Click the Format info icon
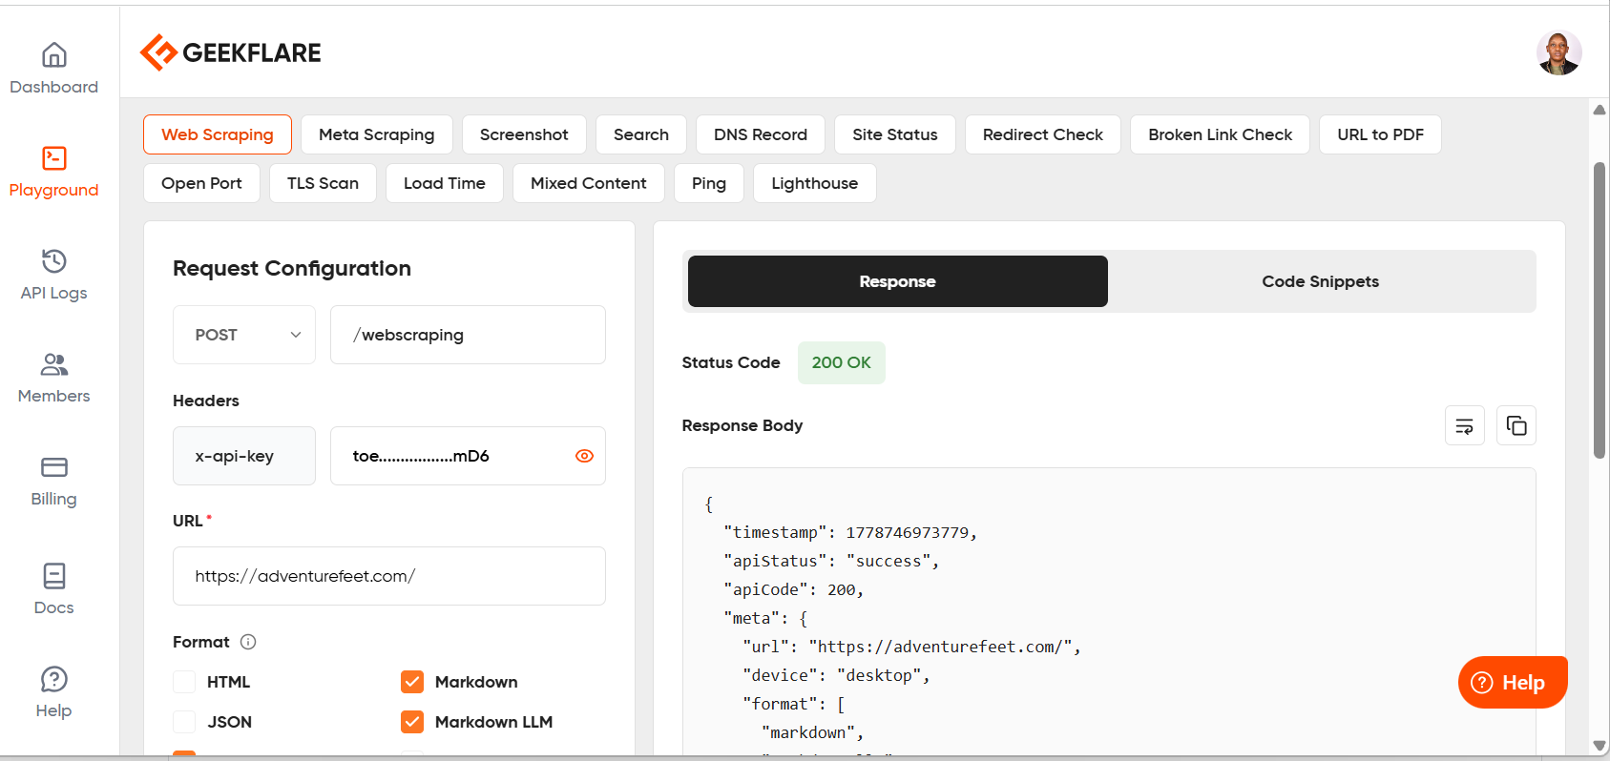1610x761 pixels. (248, 642)
